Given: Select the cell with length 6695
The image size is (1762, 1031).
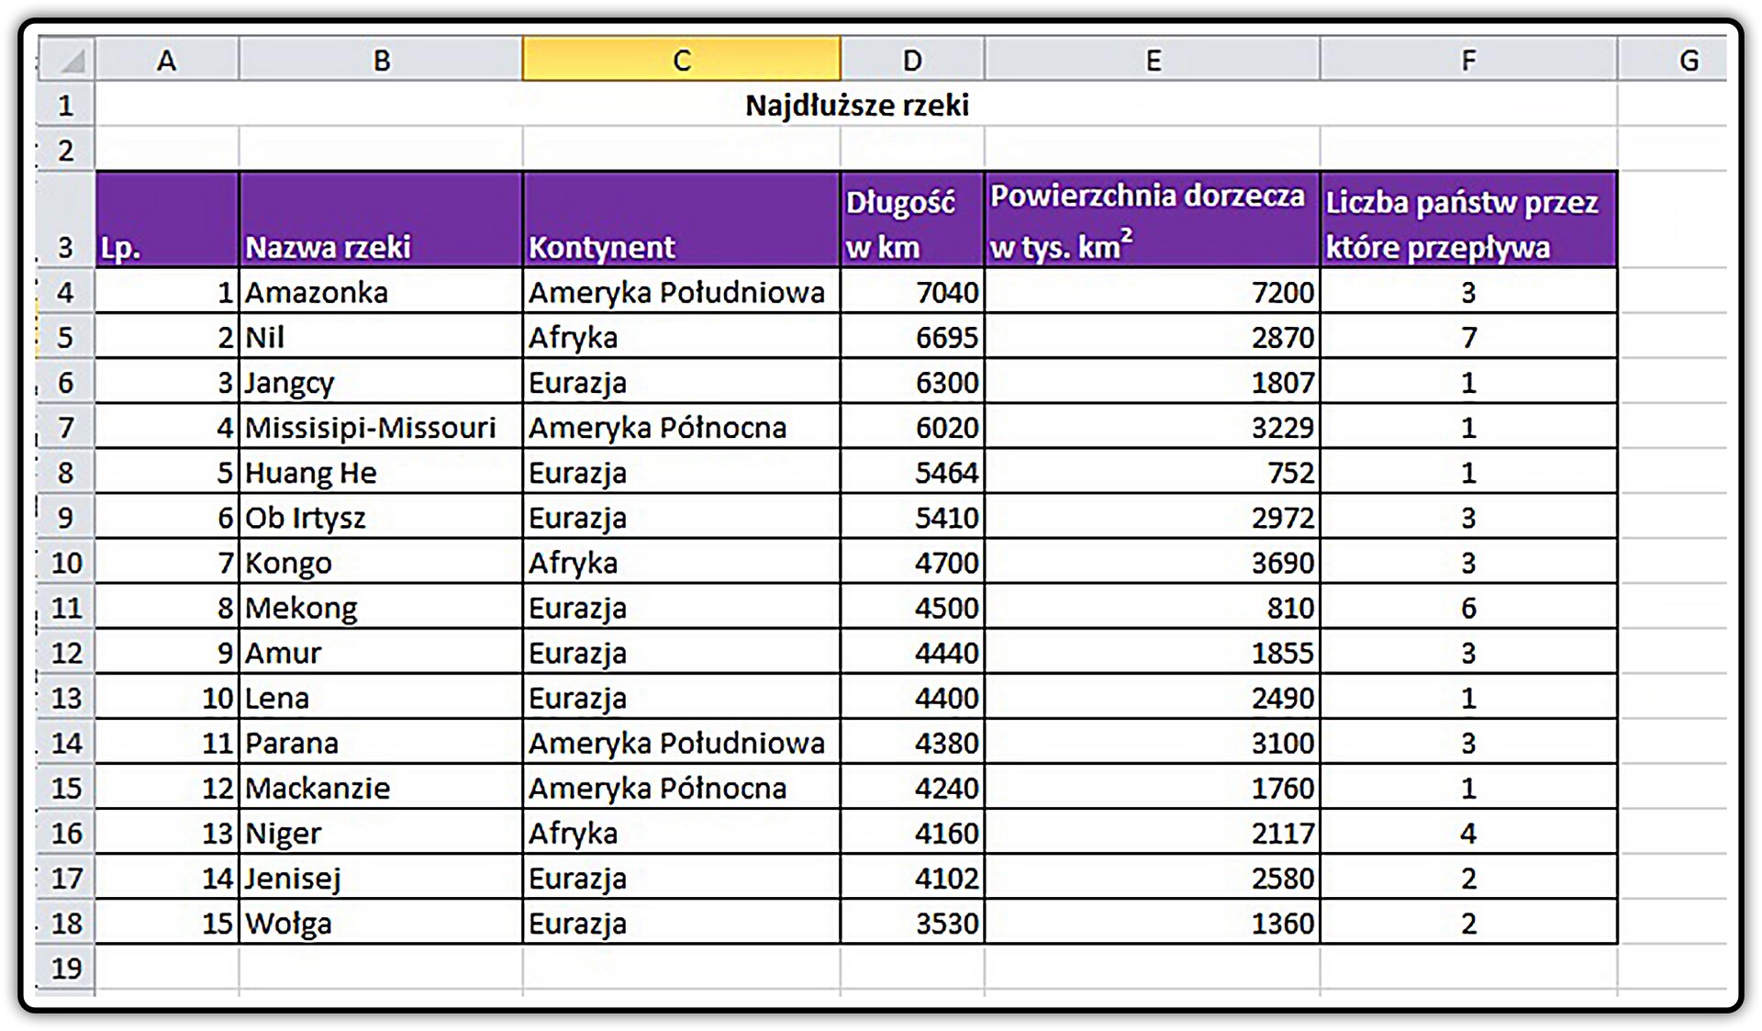Looking at the screenshot, I should click(912, 337).
